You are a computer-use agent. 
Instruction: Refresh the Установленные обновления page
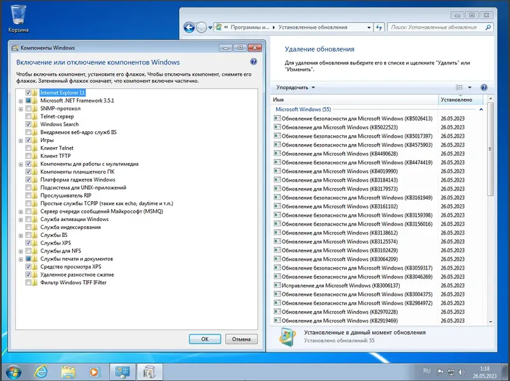(x=379, y=27)
